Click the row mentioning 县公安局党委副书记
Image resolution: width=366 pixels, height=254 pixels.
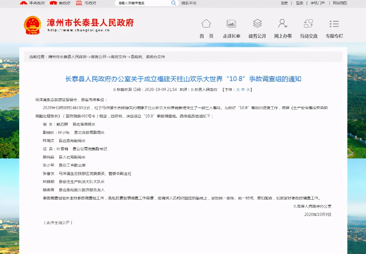click(x=75, y=149)
